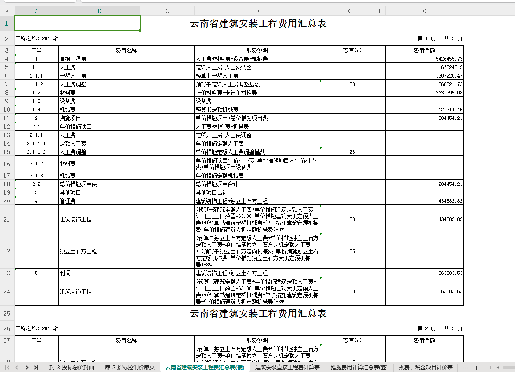This screenshot has height=372, width=515.
Task: Select column I header
Action: (x=500, y=11)
